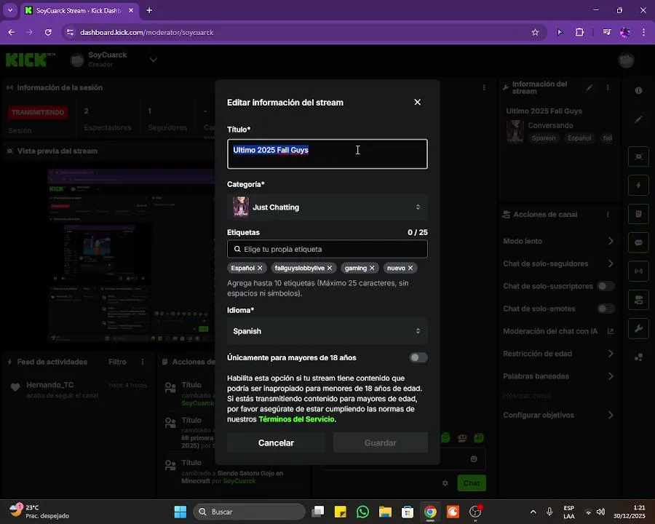Toggle Chat de solo-suscriptores switch
The width and height of the screenshot is (655, 524).
605,286
